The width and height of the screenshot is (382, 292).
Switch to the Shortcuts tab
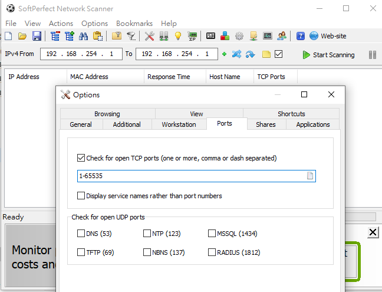click(291, 114)
